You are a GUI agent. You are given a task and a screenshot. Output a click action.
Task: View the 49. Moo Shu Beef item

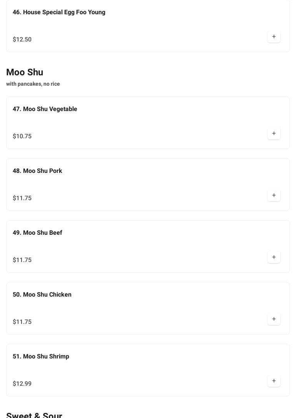37,233
